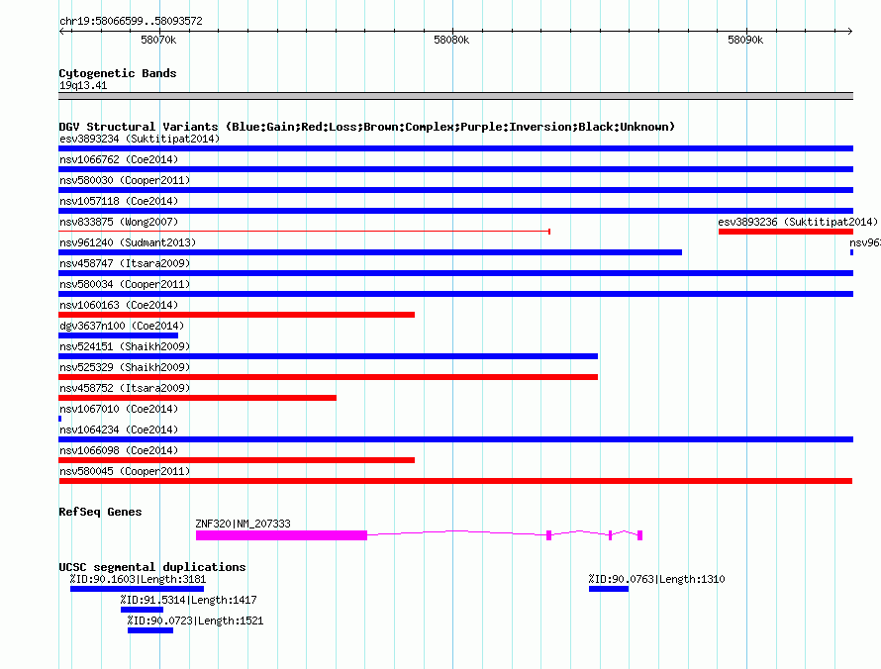Select the dgv3637n100 short blue bar
This screenshot has height=669, width=881.
point(118,335)
